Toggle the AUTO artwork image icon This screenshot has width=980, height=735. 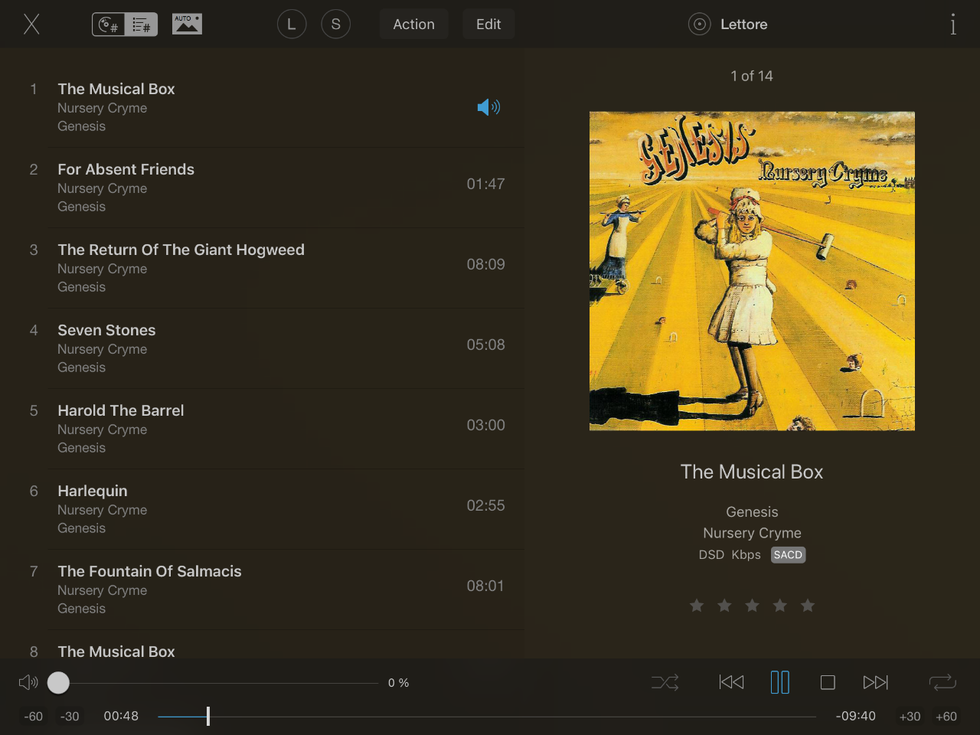click(187, 24)
